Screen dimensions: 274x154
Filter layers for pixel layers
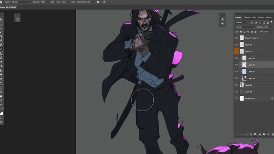pos(252,23)
